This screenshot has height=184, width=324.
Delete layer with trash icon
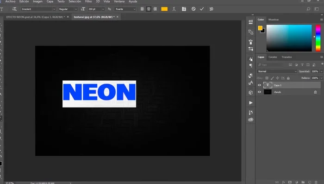[316, 182]
